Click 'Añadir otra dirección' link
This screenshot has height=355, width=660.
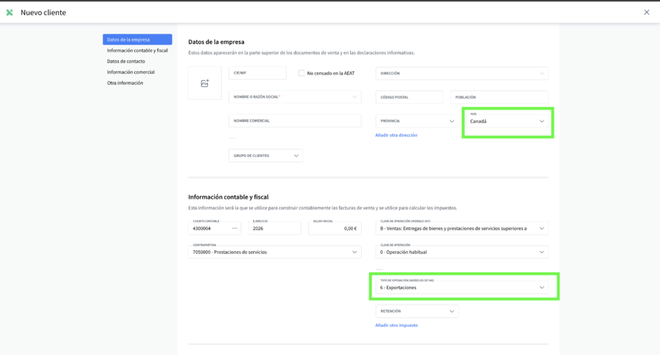tap(396, 135)
